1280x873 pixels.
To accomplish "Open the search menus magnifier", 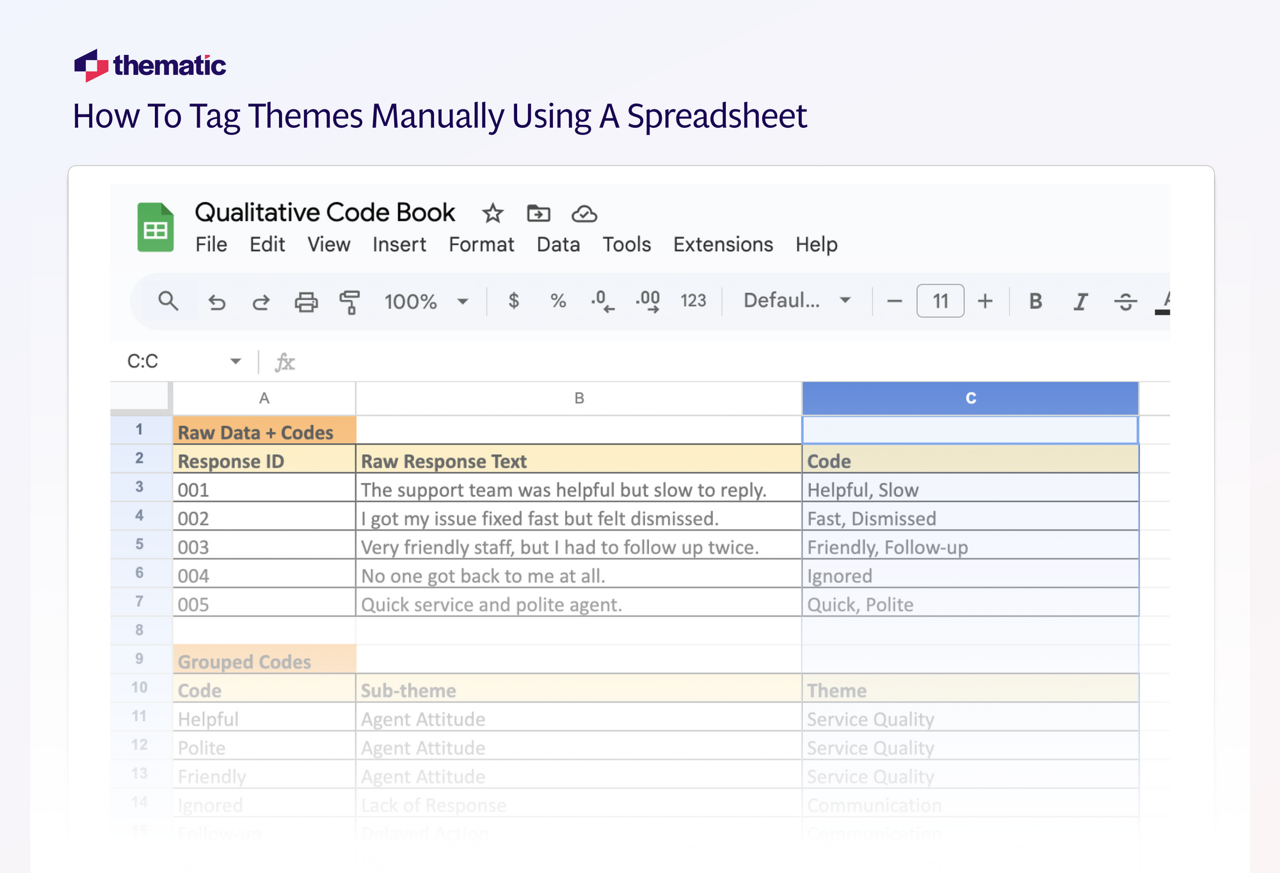I will tap(168, 301).
